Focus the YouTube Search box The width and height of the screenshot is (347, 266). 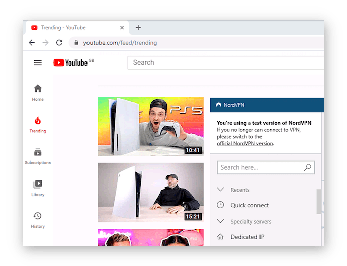(x=226, y=63)
